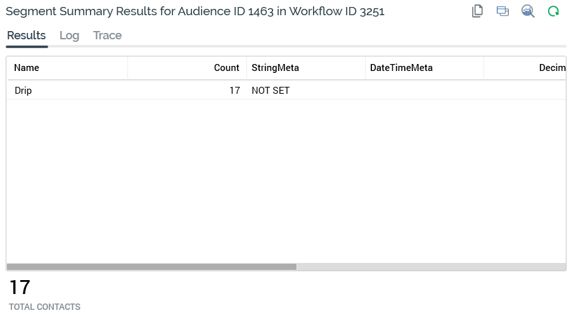Click the copy results icon
The image size is (569, 320).
point(478,11)
